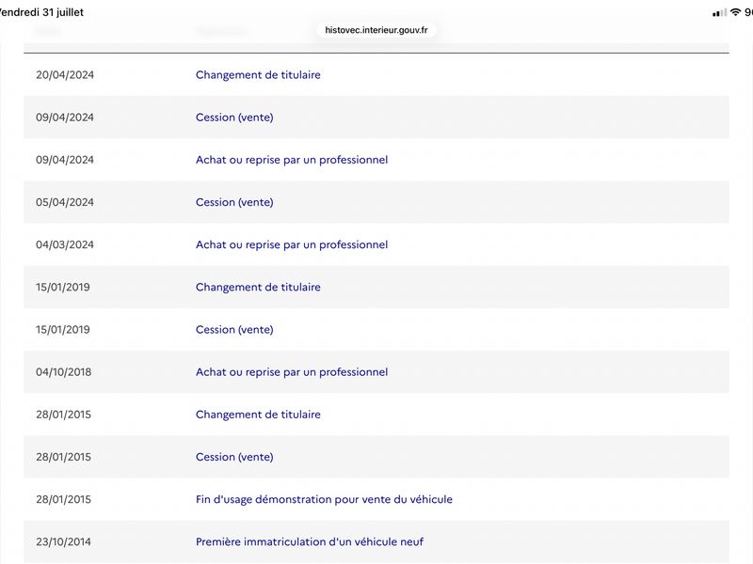This screenshot has height=564, width=753.
Task: Select Achat ou reprise par un professionnel 09/04/2024
Action: click(x=292, y=160)
